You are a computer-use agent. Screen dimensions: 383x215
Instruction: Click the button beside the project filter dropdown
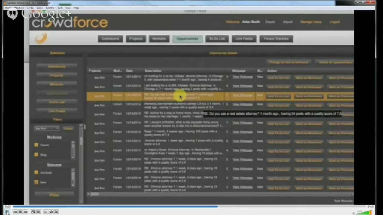(x=68, y=128)
